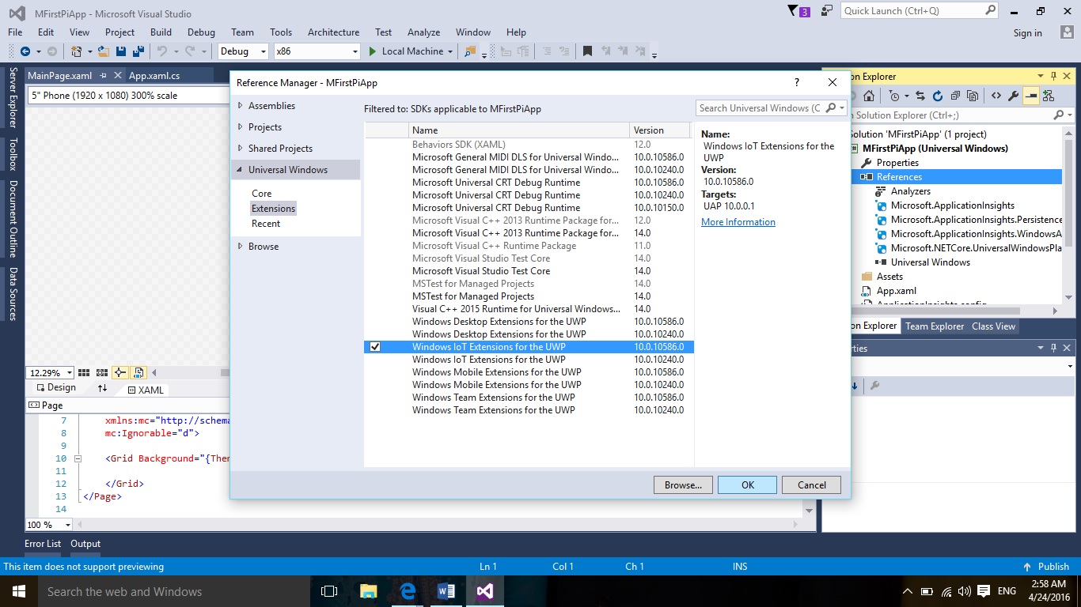Open File Explorer from the taskbar

[369, 591]
